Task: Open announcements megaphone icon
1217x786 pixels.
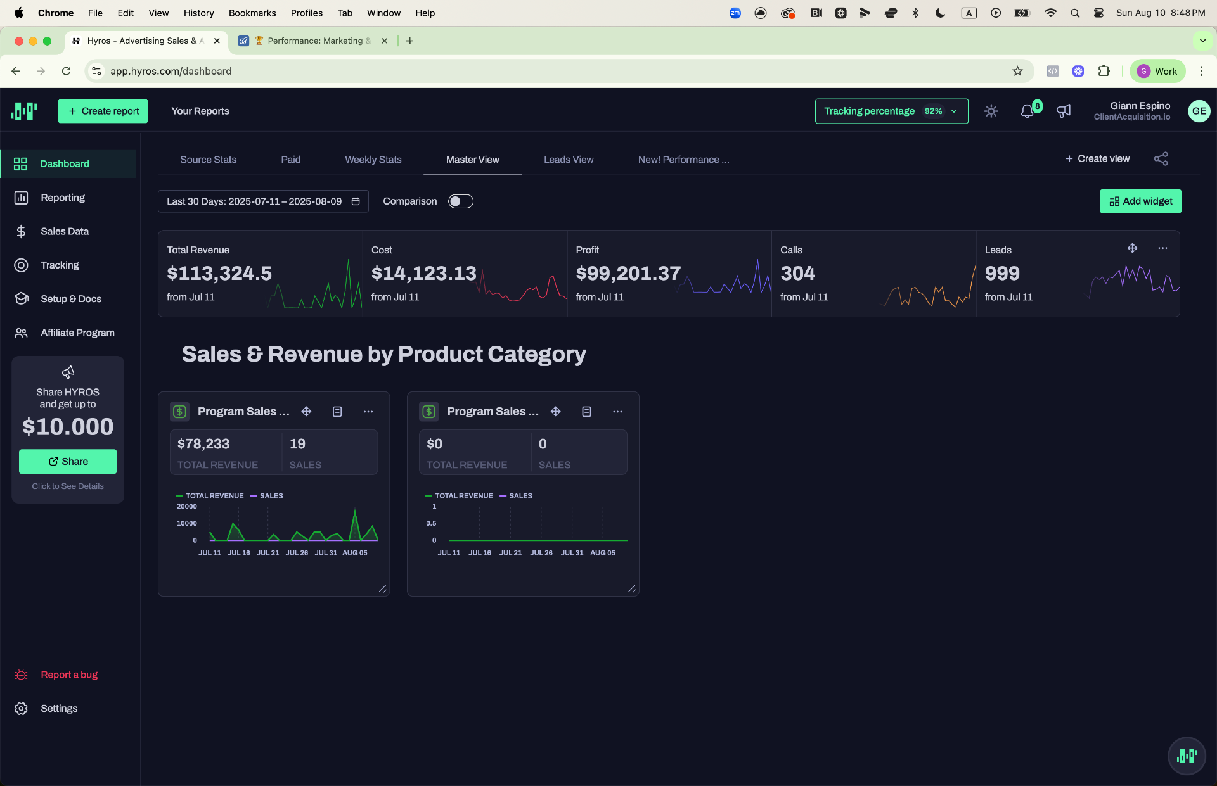Action: 1064,111
